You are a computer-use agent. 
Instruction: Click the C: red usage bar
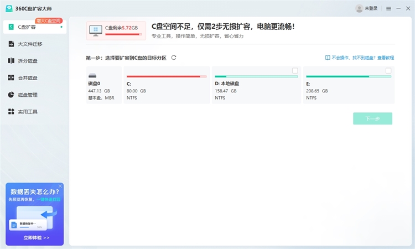click(x=167, y=76)
